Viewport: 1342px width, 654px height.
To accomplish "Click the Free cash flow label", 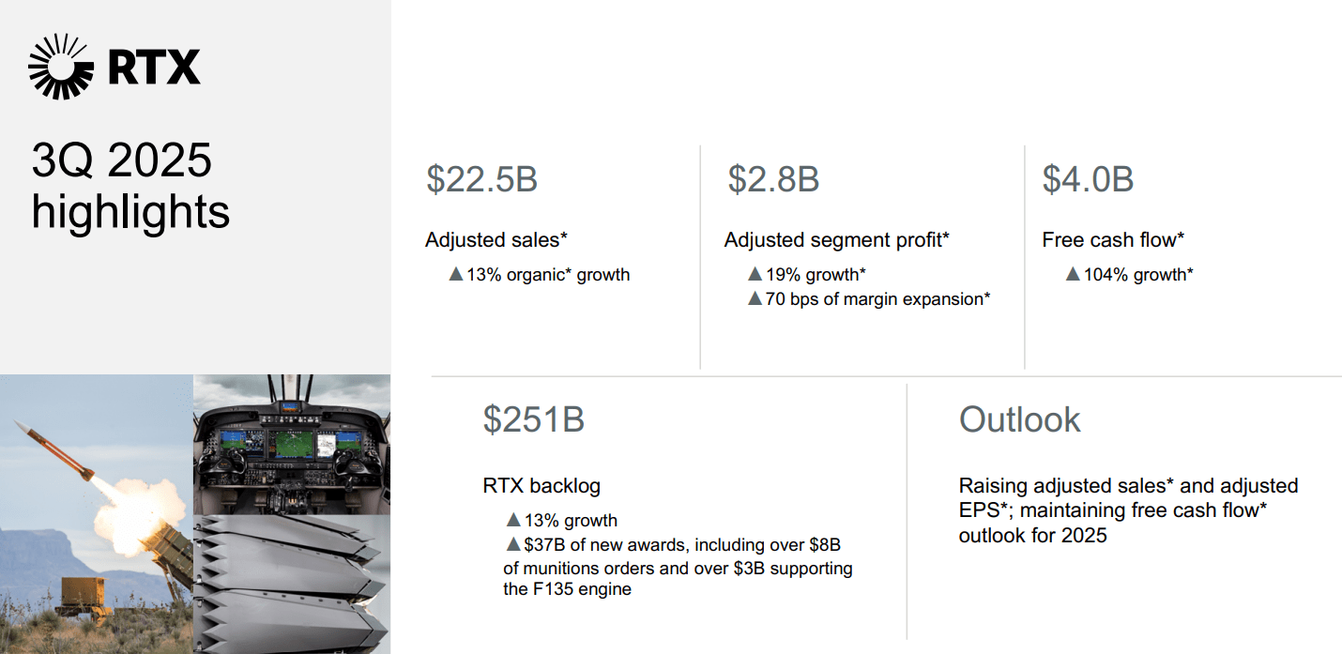I will click(x=1113, y=240).
